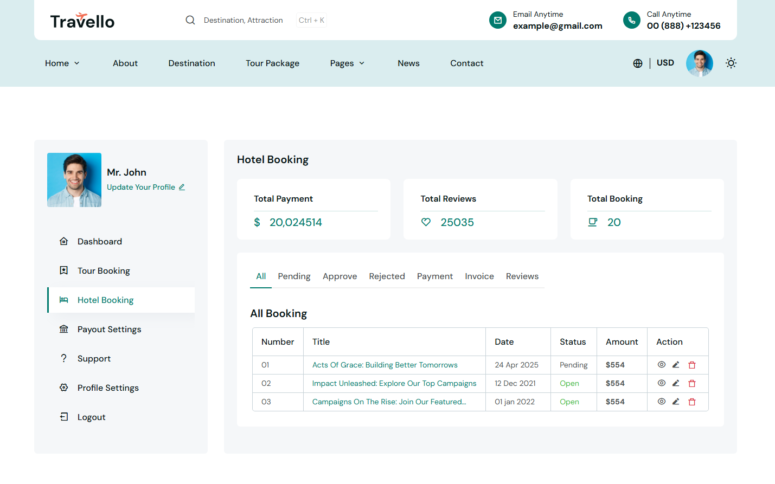
Task: Open Acts Of Grace booking title link
Action: 385,365
